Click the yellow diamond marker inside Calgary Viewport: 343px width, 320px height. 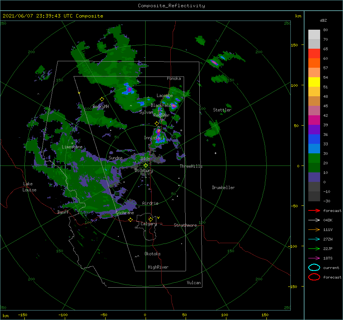click(x=151, y=219)
